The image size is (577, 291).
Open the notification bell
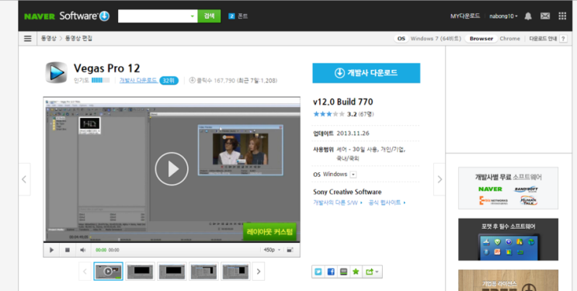coord(528,16)
